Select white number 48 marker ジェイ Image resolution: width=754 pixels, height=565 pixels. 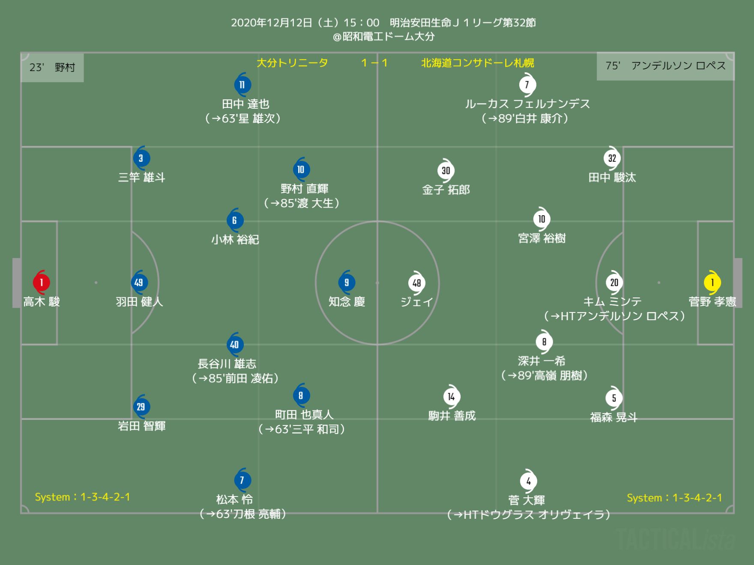417,282
